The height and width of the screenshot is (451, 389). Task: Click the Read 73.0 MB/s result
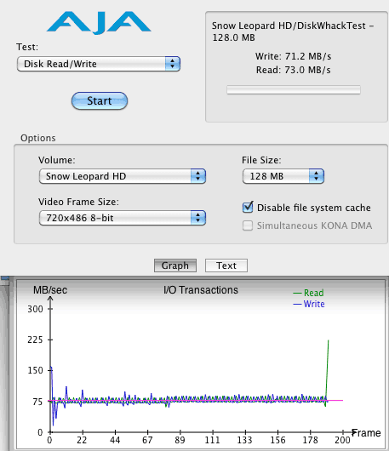[293, 70]
